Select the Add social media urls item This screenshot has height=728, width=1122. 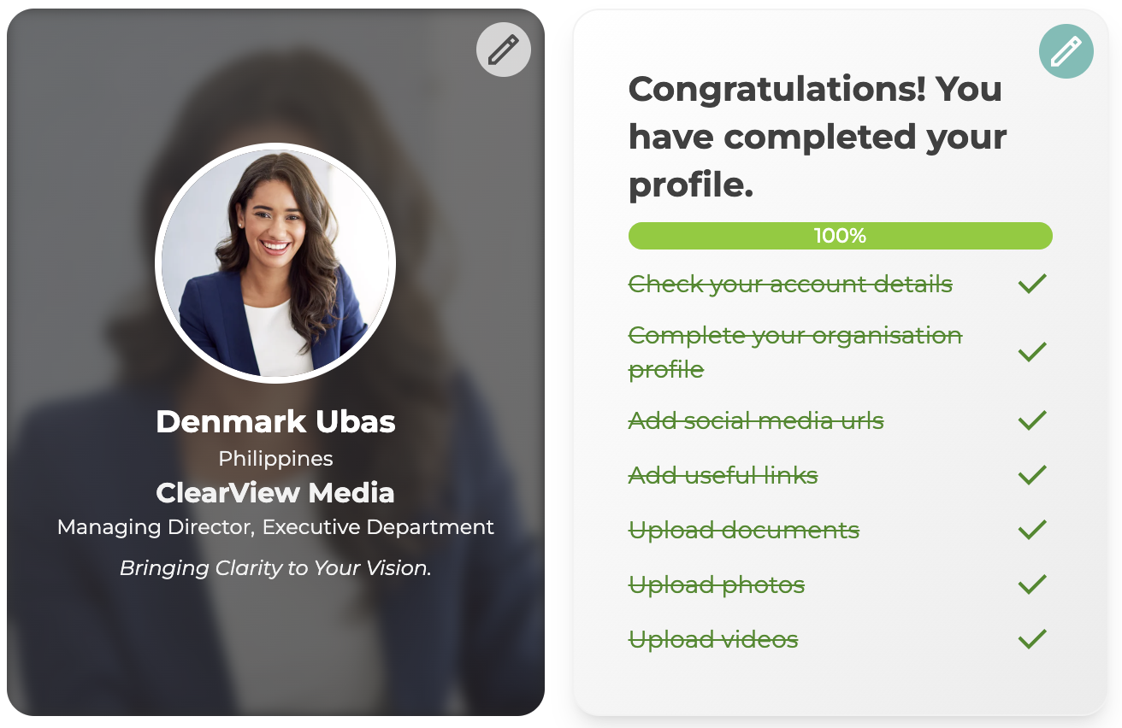756,420
